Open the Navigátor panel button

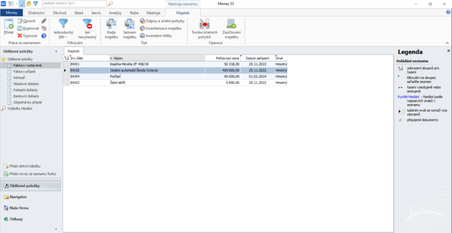coord(18,197)
